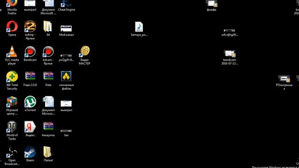Select Документ Microso... beside uTorrent
Screen dimensions: 299x168
click(x=48, y=105)
